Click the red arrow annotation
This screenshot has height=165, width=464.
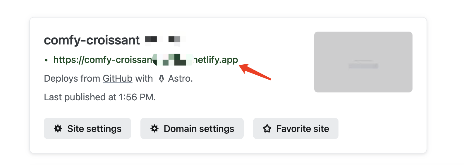tap(255, 72)
